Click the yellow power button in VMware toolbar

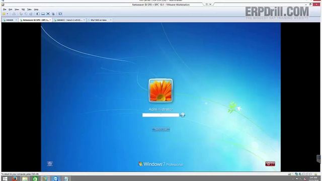(4, 14)
